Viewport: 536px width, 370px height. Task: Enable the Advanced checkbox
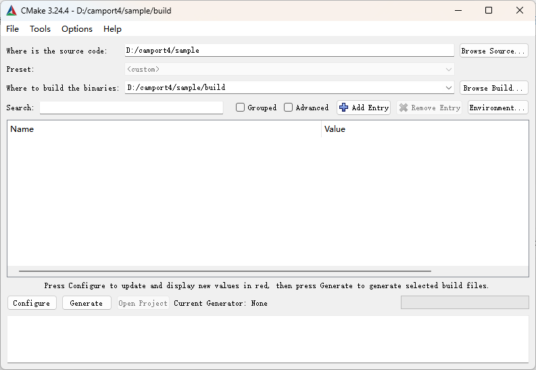(x=288, y=108)
